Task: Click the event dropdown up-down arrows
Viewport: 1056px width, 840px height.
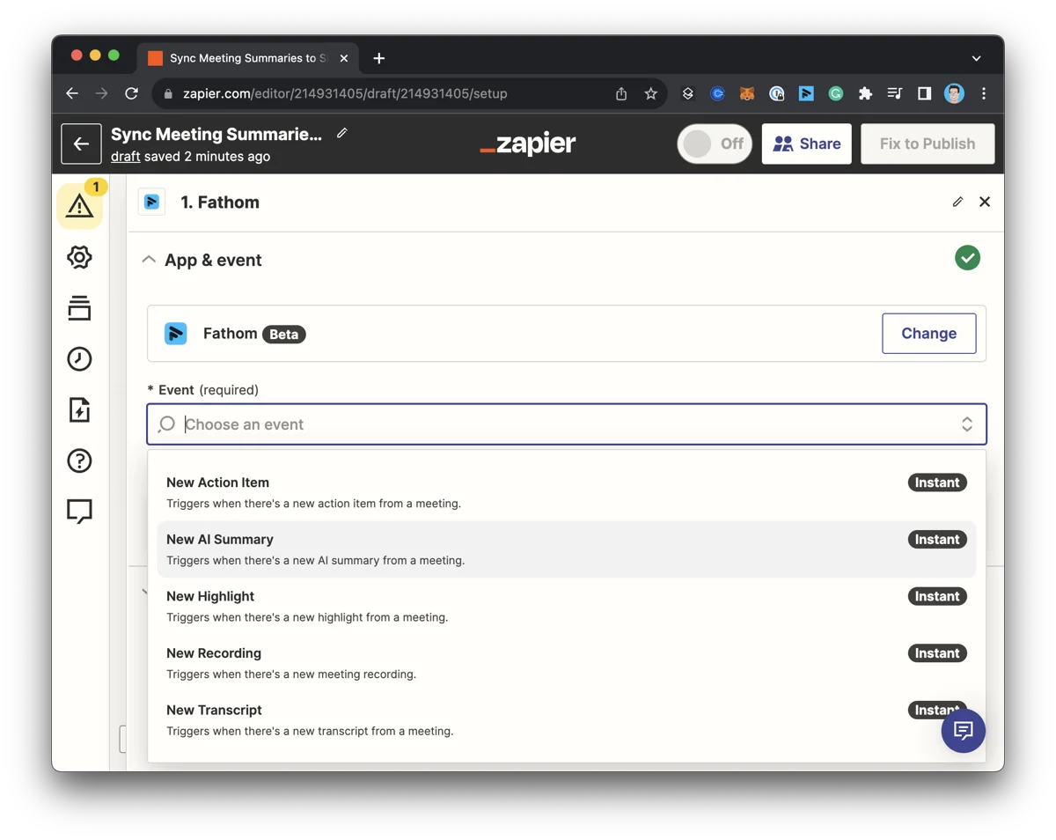Action: pyautogui.click(x=967, y=424)
